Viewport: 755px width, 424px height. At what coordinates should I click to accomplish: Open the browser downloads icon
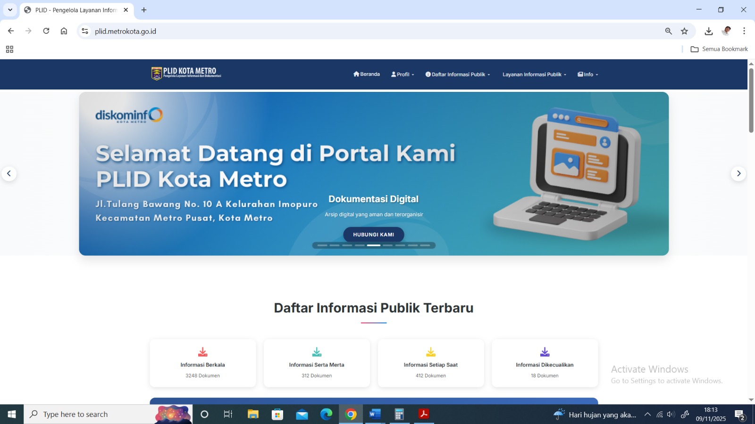(x=708, y=31)
